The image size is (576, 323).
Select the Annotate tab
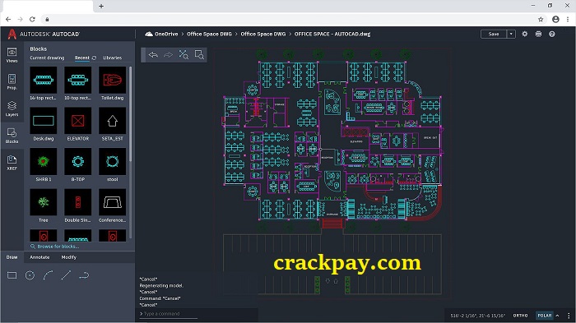(39, 257)
